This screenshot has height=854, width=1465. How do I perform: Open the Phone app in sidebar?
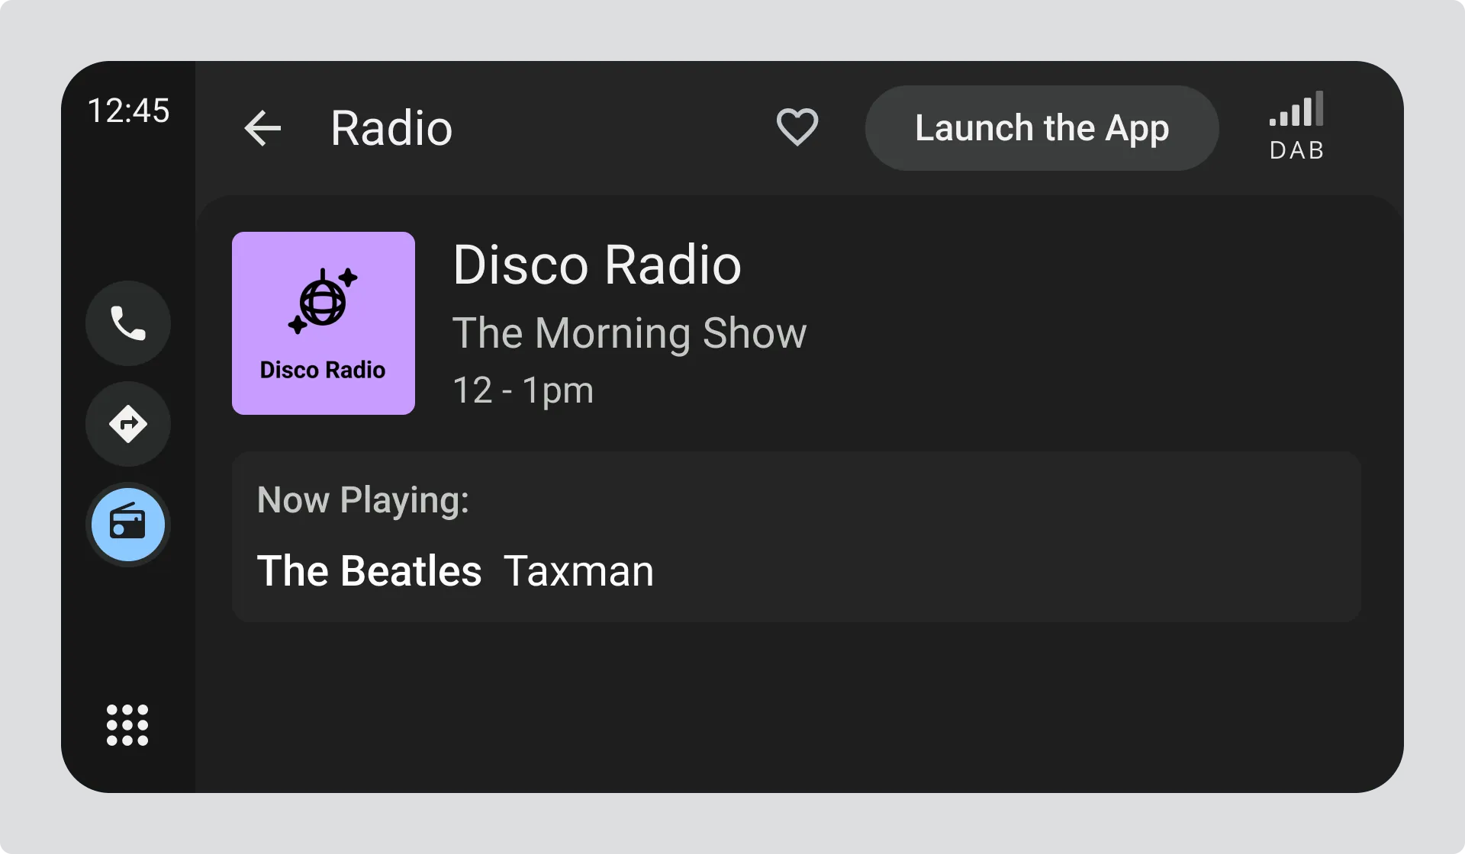[x=128, y=323]
